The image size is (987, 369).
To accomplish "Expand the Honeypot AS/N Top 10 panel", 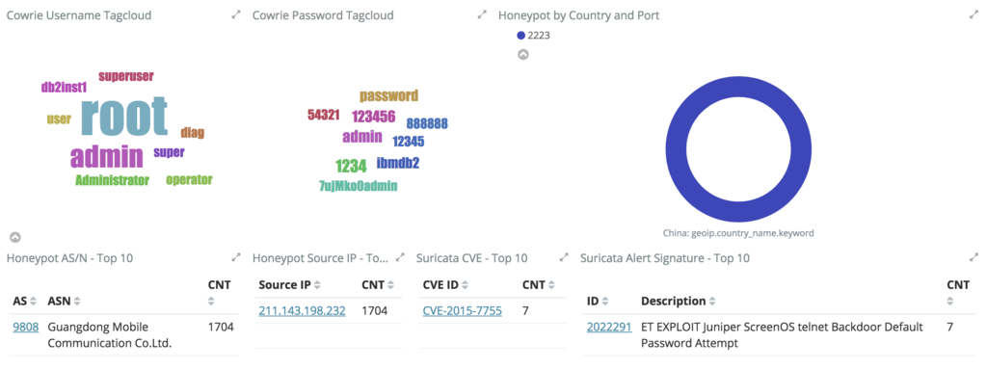I will (x=236, y=257).
